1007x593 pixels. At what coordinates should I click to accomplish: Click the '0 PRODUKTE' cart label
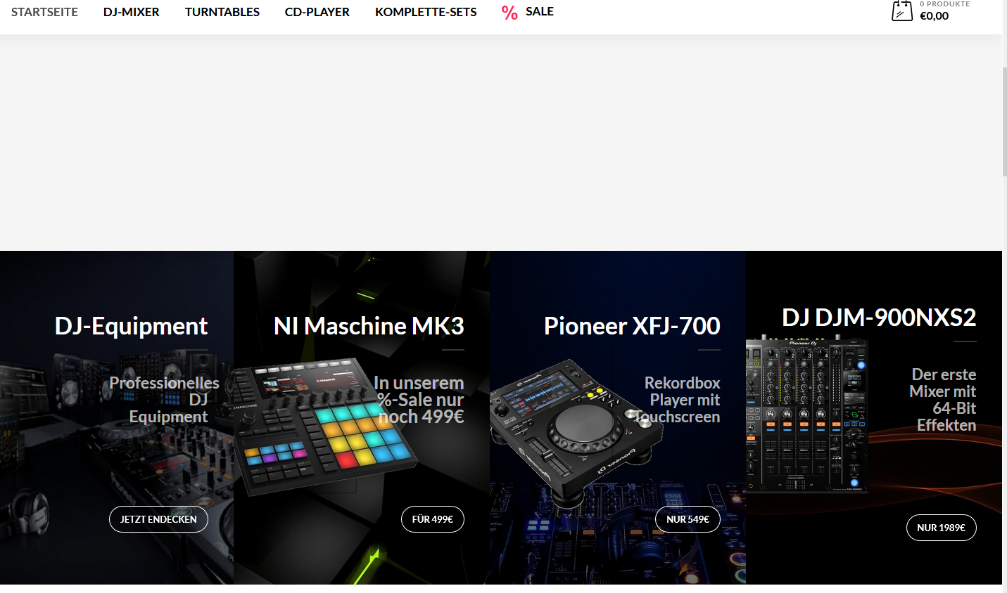[x=944, y=4]
